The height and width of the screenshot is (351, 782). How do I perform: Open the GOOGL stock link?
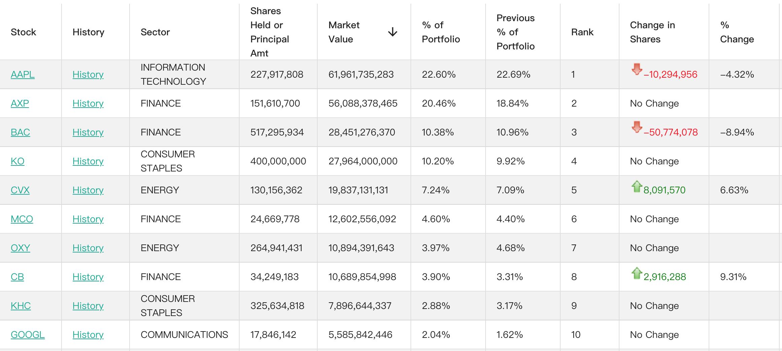[x=28, y=335]
